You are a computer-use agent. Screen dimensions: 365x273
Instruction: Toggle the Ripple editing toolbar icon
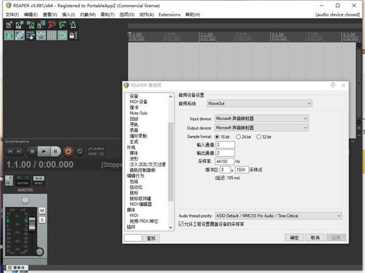click(30, 36)
